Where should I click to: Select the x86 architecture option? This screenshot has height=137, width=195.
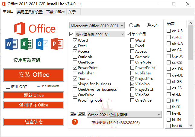(131, 25)
